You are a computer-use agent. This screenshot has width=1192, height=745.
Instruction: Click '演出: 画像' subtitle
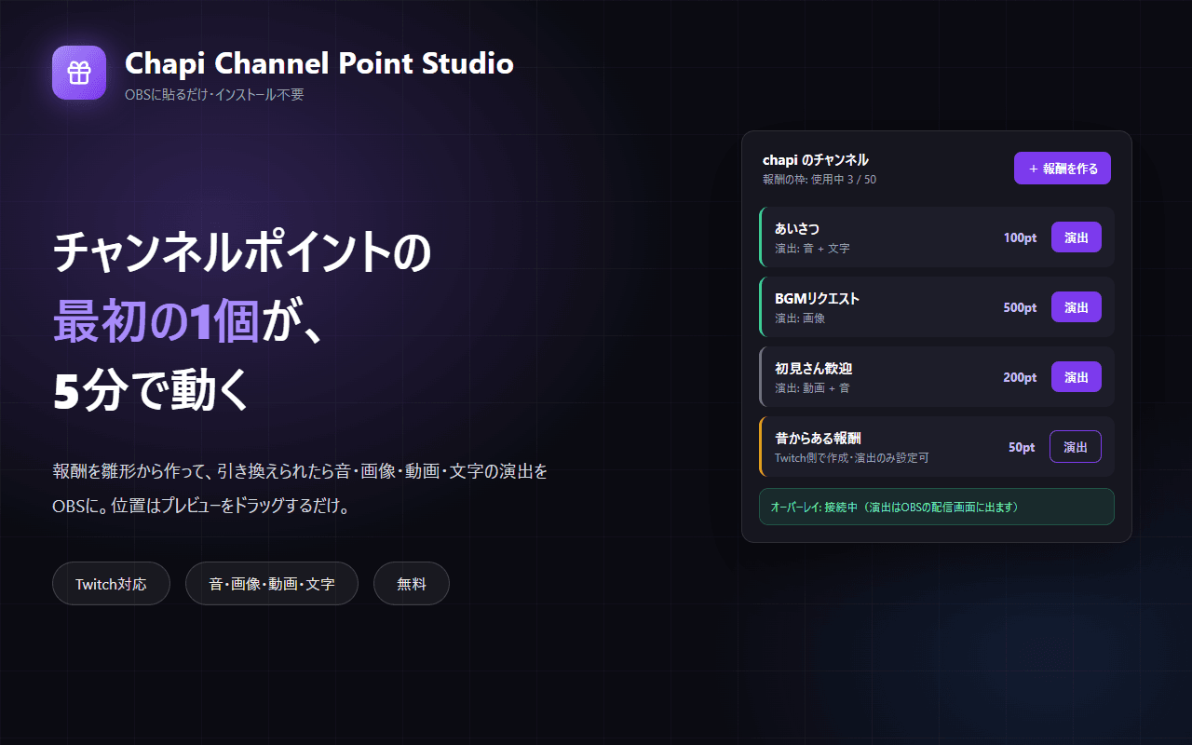point(800,318)
